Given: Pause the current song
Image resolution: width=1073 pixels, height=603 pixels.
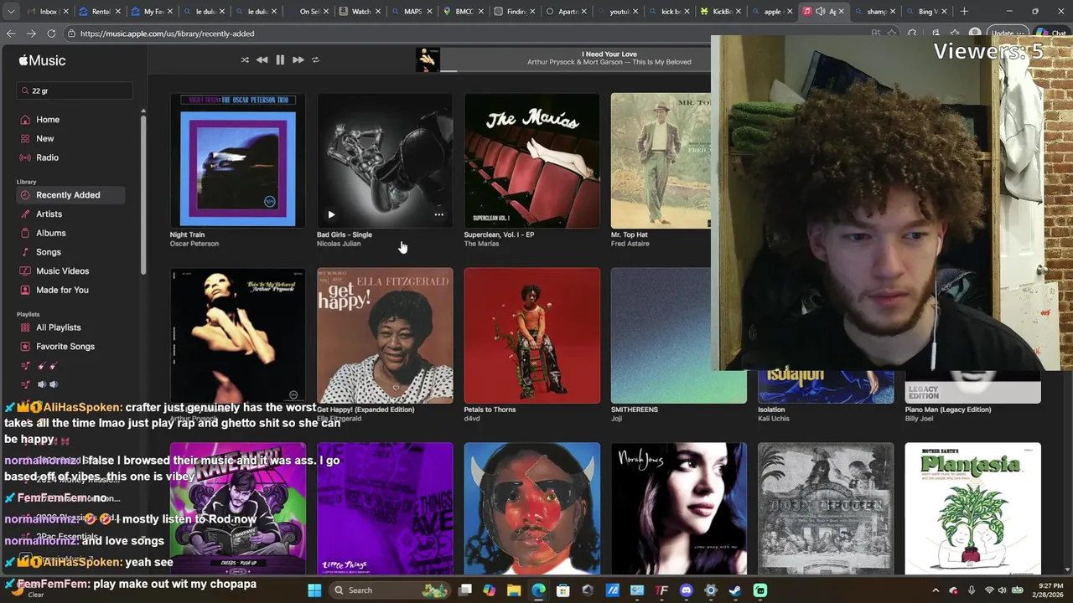Looking at the screenshot, I should (280, 60).
